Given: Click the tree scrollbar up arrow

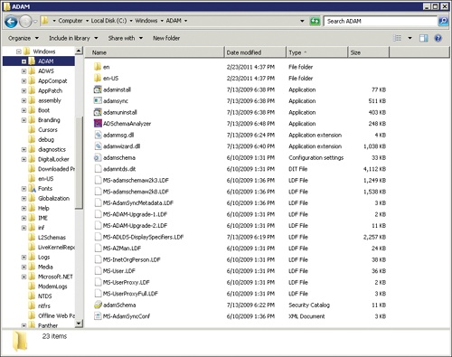Looking at the screenshot, I should pos(79,51).
